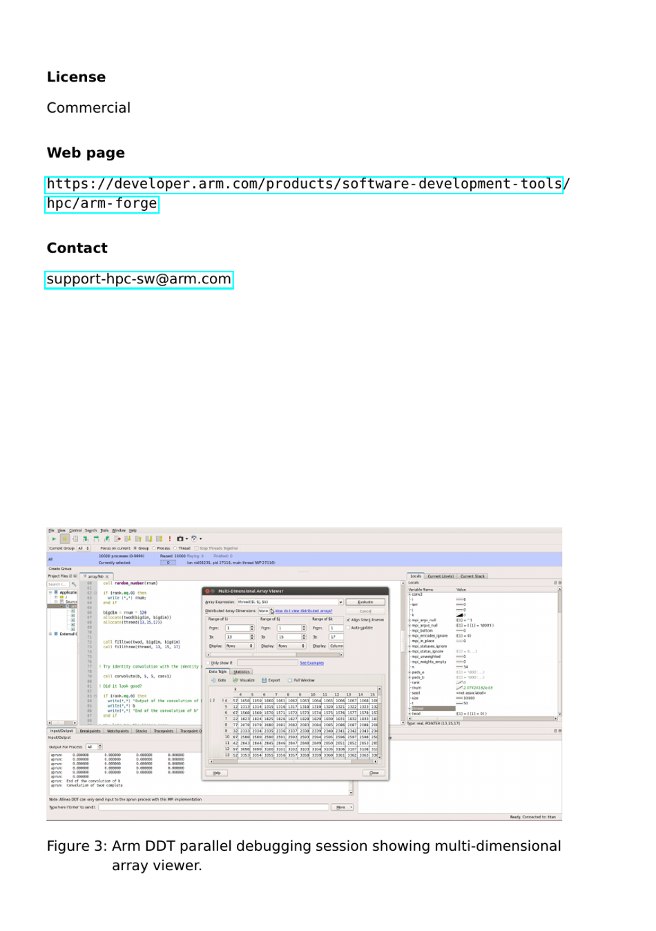
Task: Switch to the Statistics tab
Action: point(242,672)
